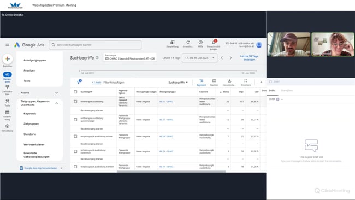This screenshot has height=200, width=355.
Task: Open the ad group link in first row
Action: click(166, 102)
